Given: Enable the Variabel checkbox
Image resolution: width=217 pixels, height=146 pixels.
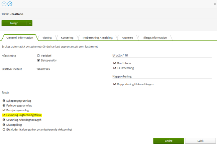Looking at the screenshot, I should pyautogui.click(x=38, y=55).
